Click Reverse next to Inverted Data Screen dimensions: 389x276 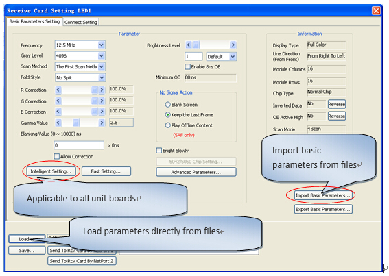337,104
